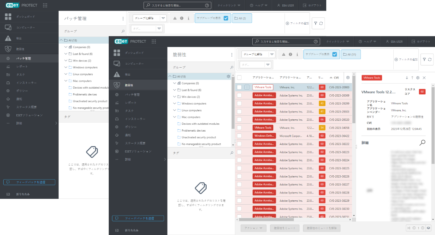The height and width of the screenshot is (235, 435).
Task: Click the search field in the front window header
Action: tap(286, 42)
